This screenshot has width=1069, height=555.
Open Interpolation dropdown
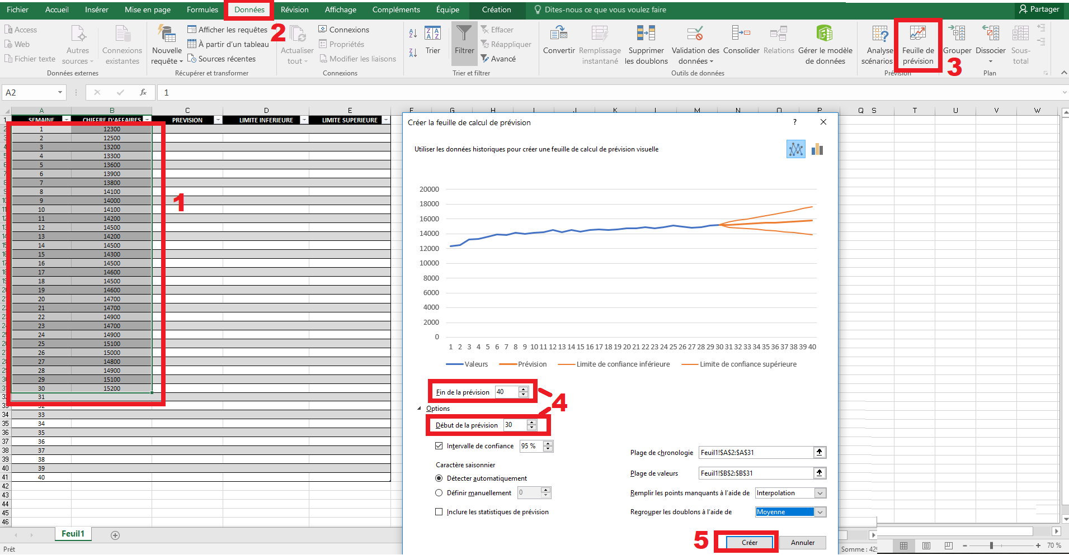point(820,493)
